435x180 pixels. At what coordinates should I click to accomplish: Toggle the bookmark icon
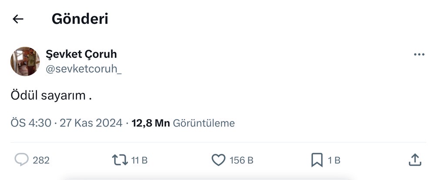[317, 160]
